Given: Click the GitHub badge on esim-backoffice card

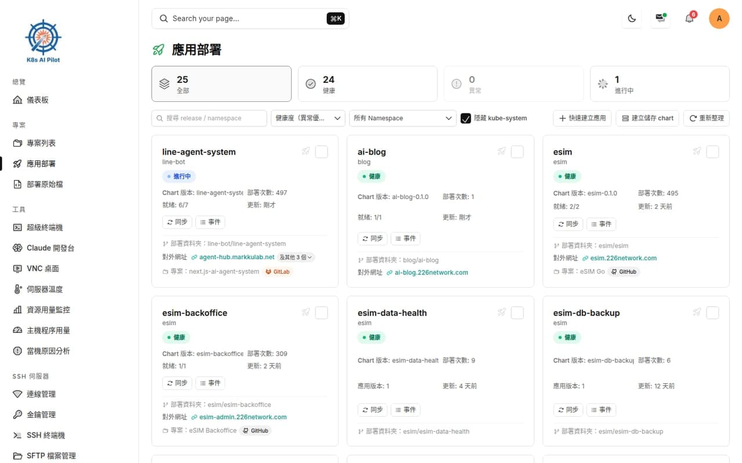Looking at the screenshot, I should pos(255,431).
